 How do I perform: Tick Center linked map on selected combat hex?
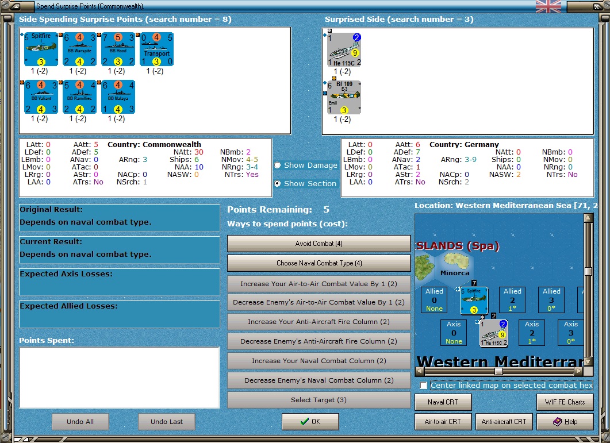[424, 385]
